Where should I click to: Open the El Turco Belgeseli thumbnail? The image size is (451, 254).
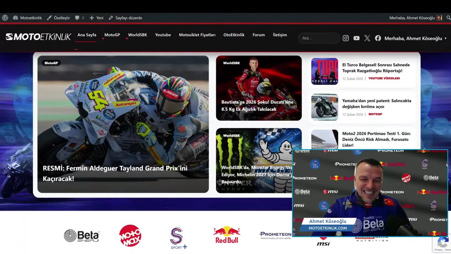(x=325, y=71)
